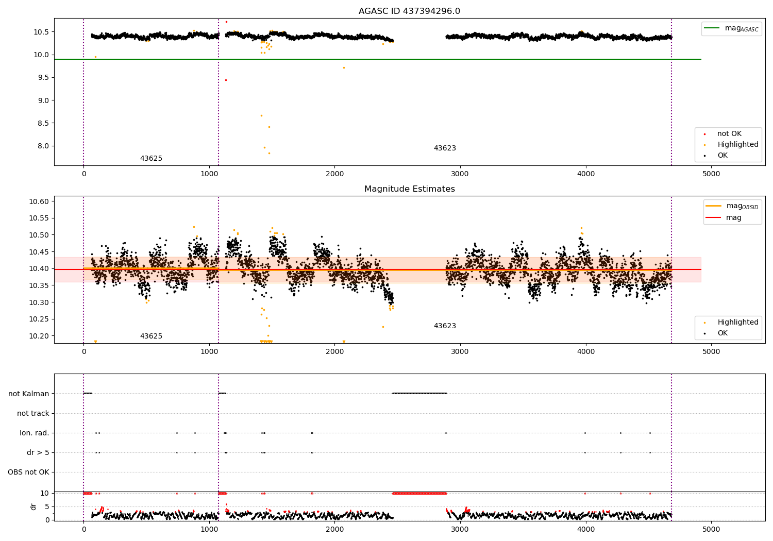The height and width of the screenshot is (541, 773).
Task: Click the 10 tick on the dr axis
Action: coord(45,493)
